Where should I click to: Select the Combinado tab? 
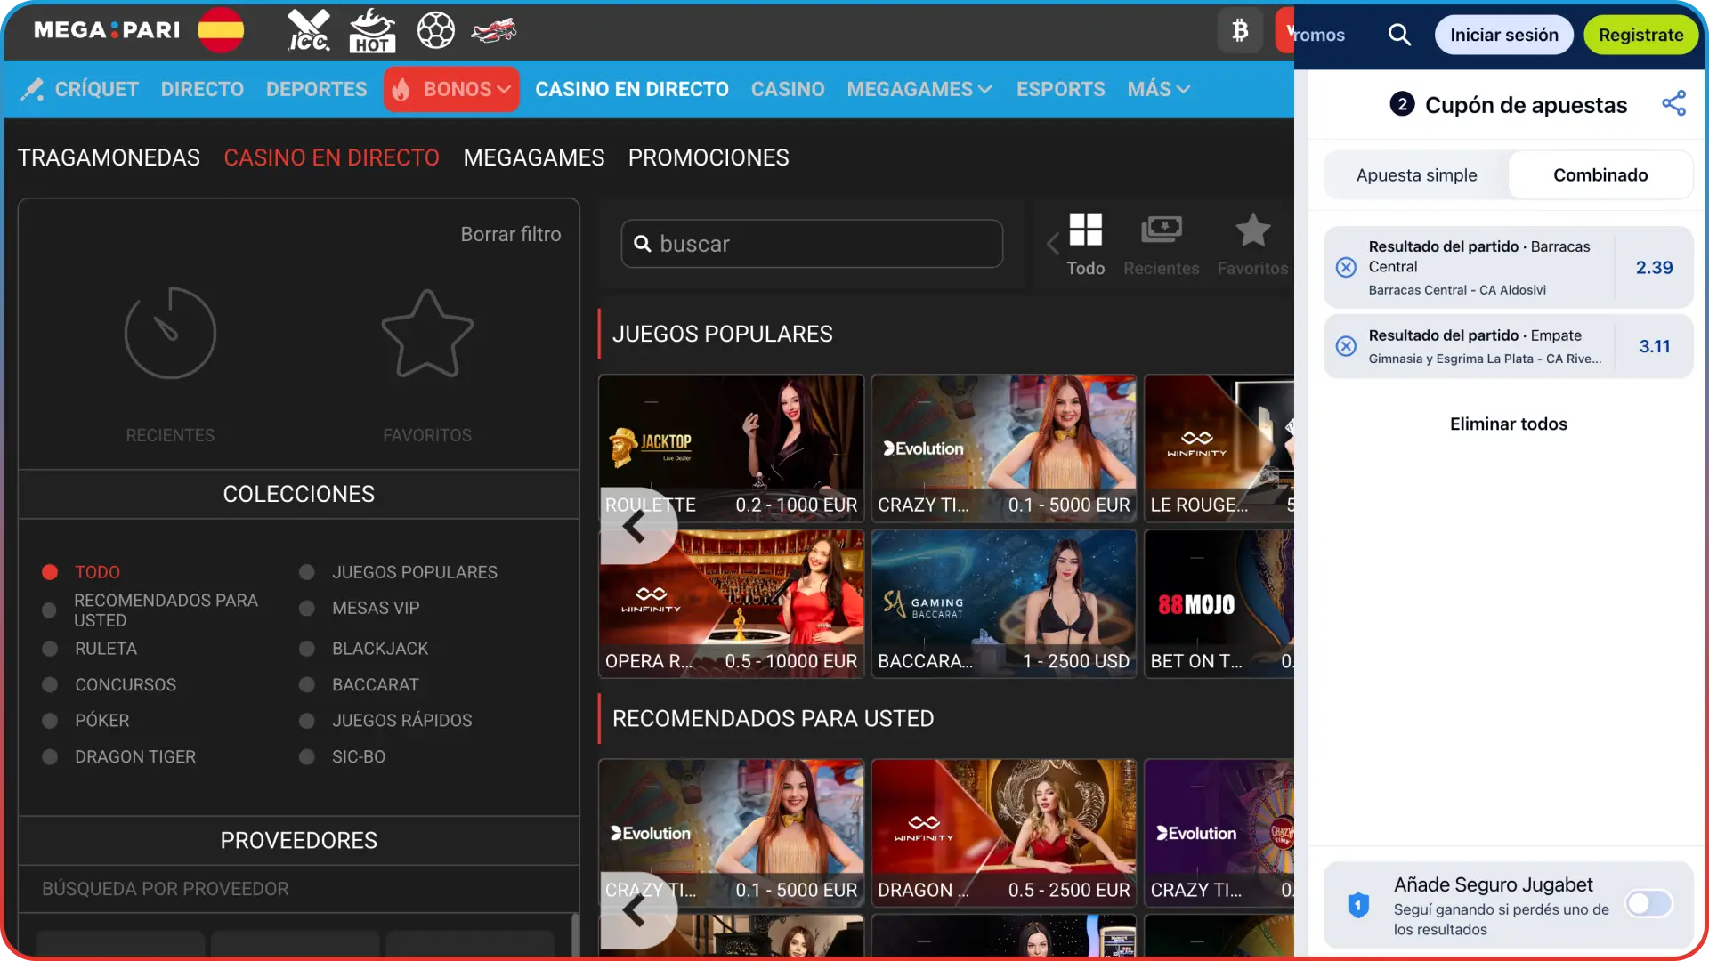pos(1600,175)
